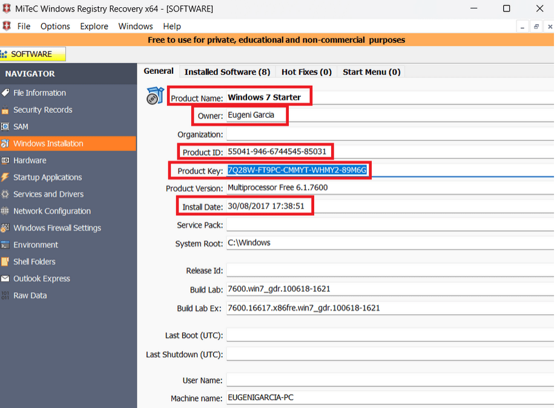This screenshot has width=557, height=408.
Task: Click the Build Lab field
Action: 390,289
